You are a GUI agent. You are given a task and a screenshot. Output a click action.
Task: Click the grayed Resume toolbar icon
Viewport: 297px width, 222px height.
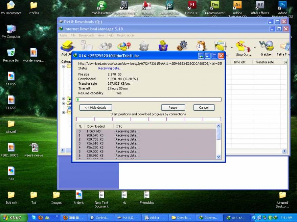click(x=87, y=45)
